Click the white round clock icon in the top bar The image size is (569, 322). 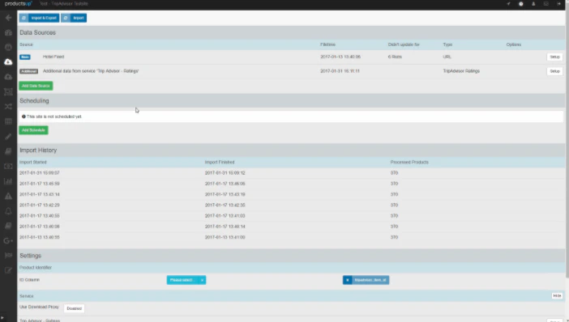pos(520,3)
